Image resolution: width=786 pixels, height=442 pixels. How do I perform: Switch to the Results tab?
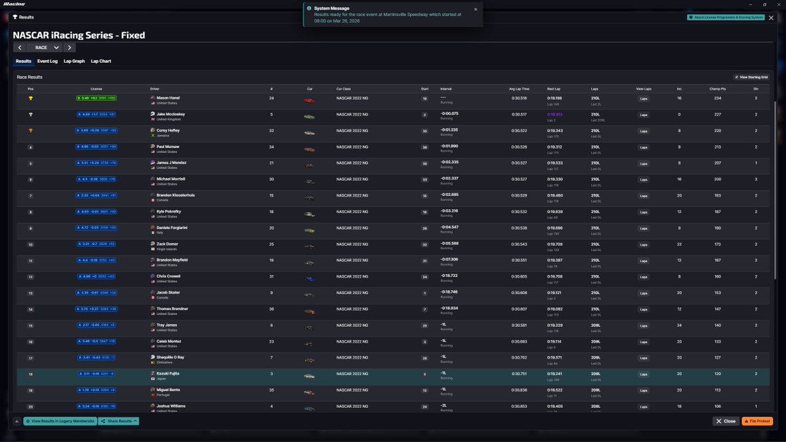click(x=24, y=61)
